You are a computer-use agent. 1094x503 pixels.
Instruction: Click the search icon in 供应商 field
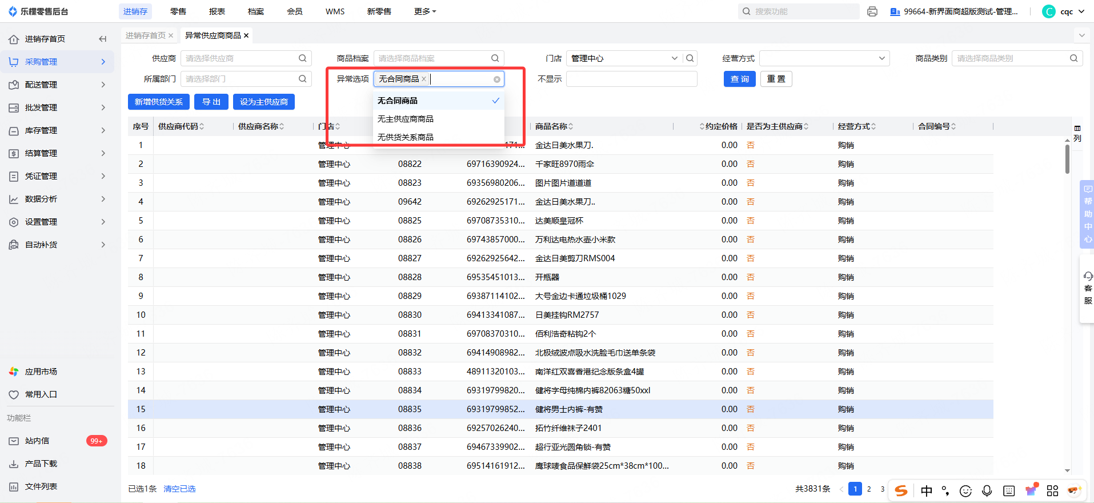[302, 58]
